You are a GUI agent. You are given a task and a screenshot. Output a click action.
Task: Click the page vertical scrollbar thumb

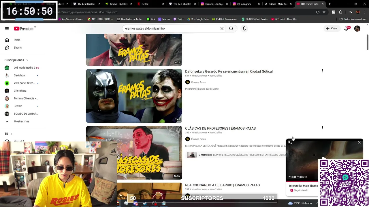(x=367, y=42)
